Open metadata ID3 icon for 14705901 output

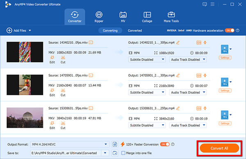(x=199, y=75)
